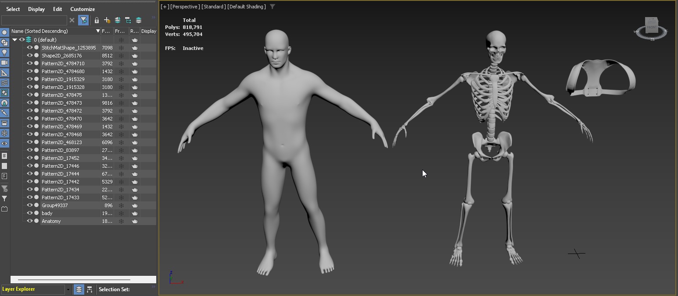This screenshot has width=678, height=296.
Task: Toggle freeze snowflake for Pattern2D_468123
Action: pos(121,142)
